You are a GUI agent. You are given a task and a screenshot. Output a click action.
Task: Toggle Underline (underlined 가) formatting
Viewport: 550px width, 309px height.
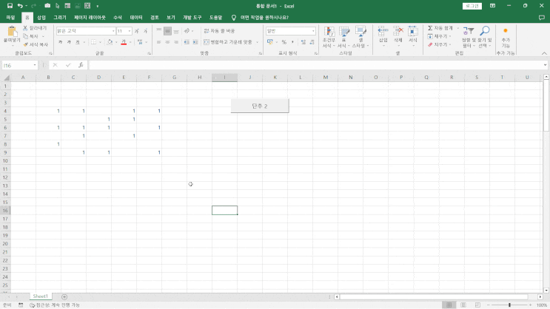(x=78, y=42)
